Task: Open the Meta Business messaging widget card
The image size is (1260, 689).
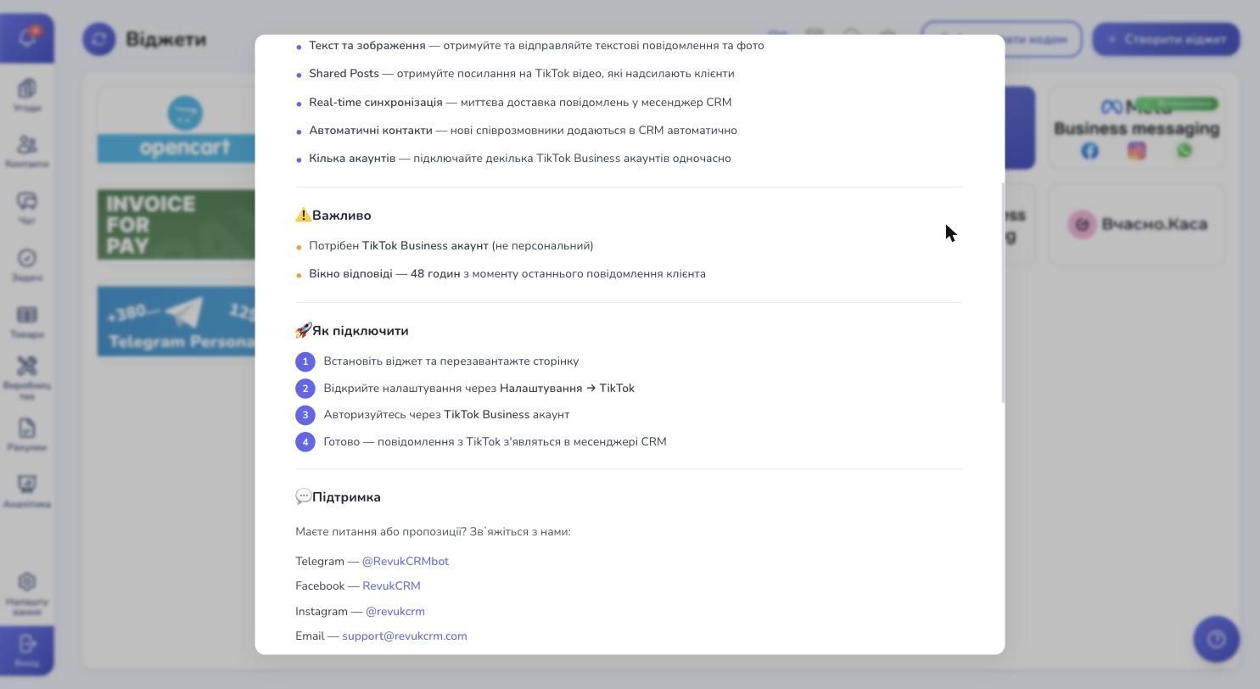Action: point(1137,128)
